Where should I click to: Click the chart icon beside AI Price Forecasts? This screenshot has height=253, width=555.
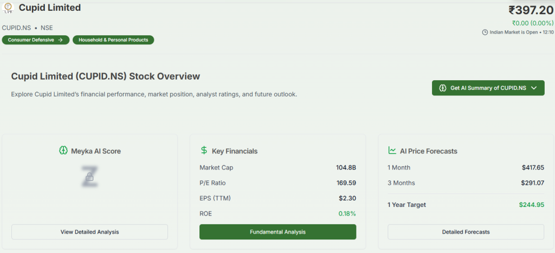[x=392, y=151]
